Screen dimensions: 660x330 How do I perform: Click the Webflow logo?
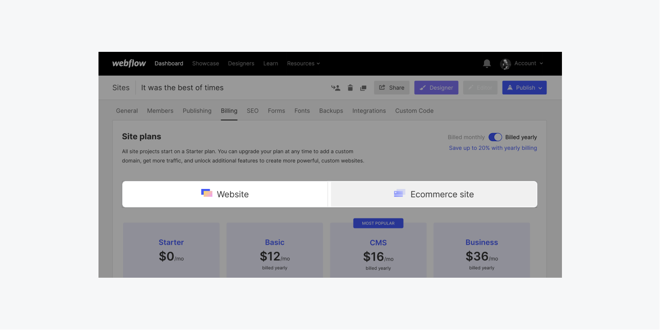tap(129, 63)
